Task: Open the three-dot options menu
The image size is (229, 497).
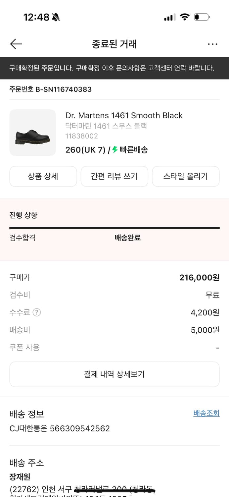Action: [x=213, y=43]
